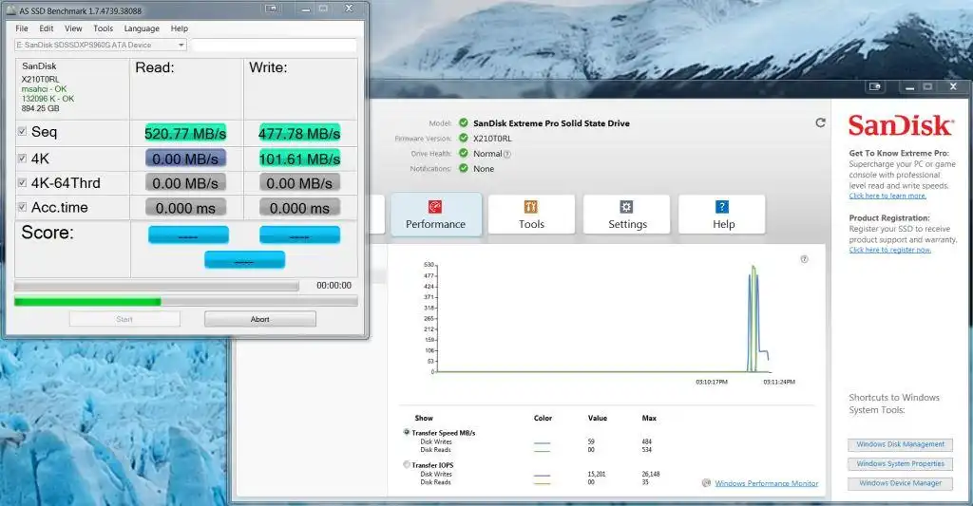Click the Transfer IOPS Disk Writes color swatch
This screenshot has width=973, height=506.
coord(542,475)
